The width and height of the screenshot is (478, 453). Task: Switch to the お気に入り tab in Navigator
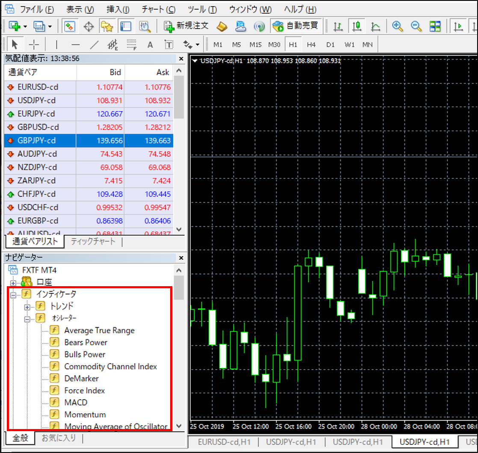pos(59,438)
